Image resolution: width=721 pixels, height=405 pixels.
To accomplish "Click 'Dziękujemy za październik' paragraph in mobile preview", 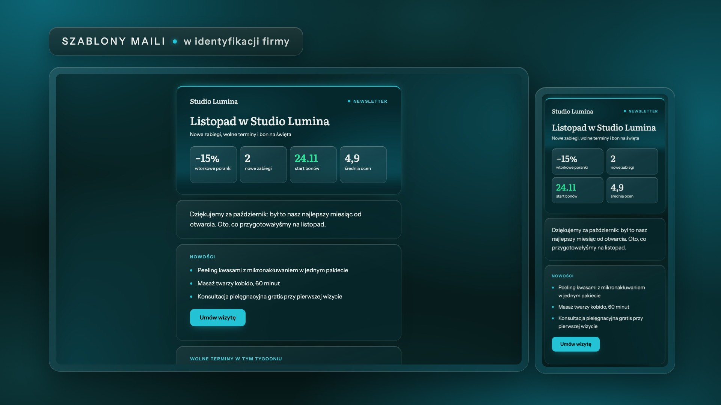I will click(599, 239).
